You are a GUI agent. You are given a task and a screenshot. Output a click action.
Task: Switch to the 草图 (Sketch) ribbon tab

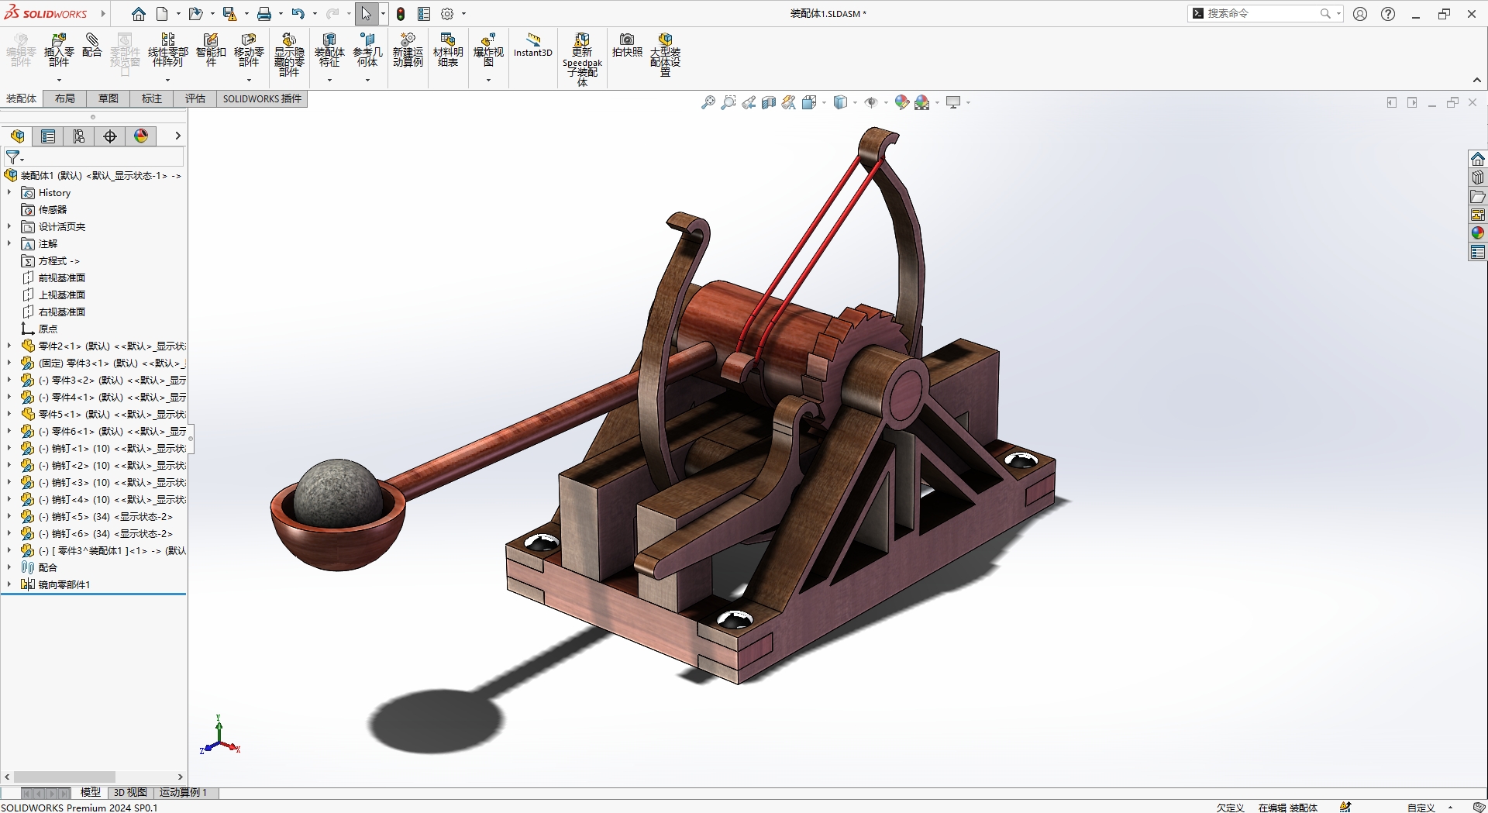tap(108, 98)
